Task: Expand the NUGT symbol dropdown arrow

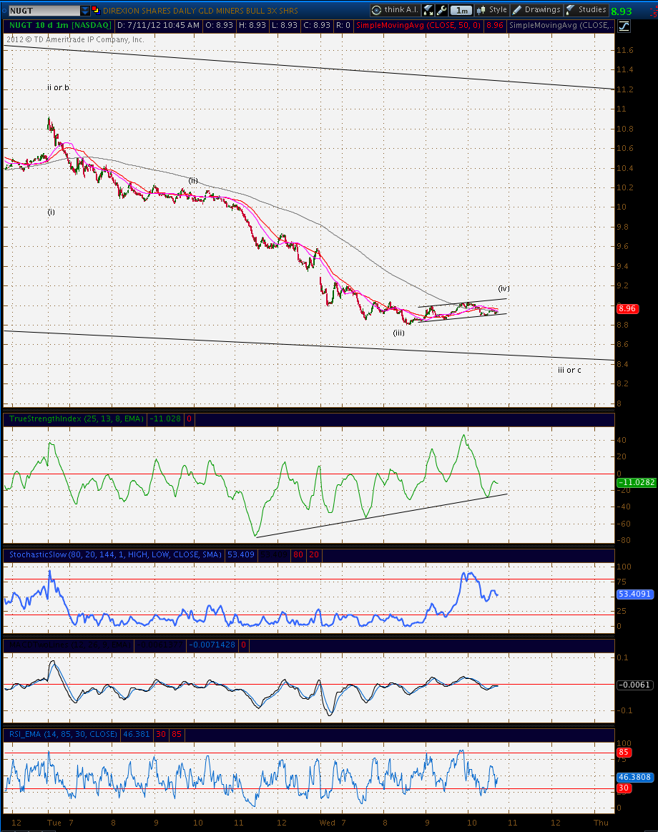Action: [x=85, y=11]
